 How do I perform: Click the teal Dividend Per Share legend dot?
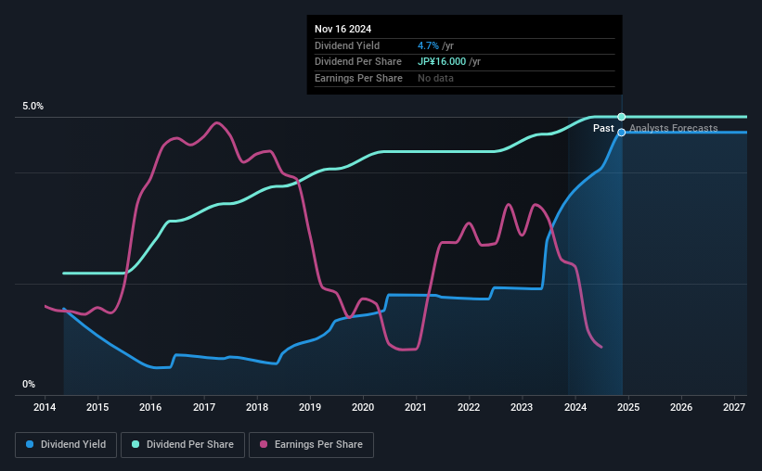[136, 445]
